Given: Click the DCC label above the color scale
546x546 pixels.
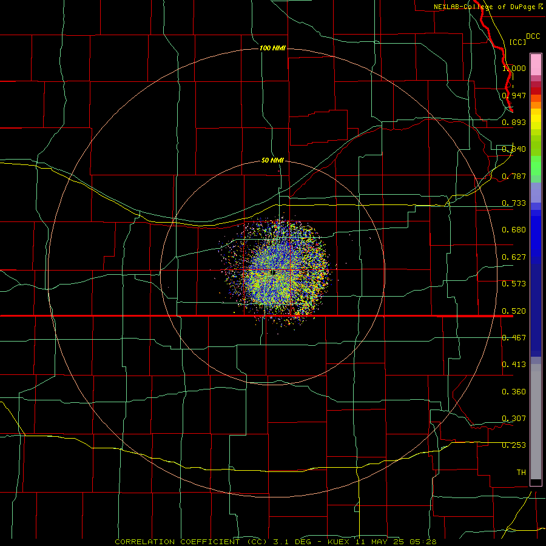Looking at the screenshot, I should [533, 36].
